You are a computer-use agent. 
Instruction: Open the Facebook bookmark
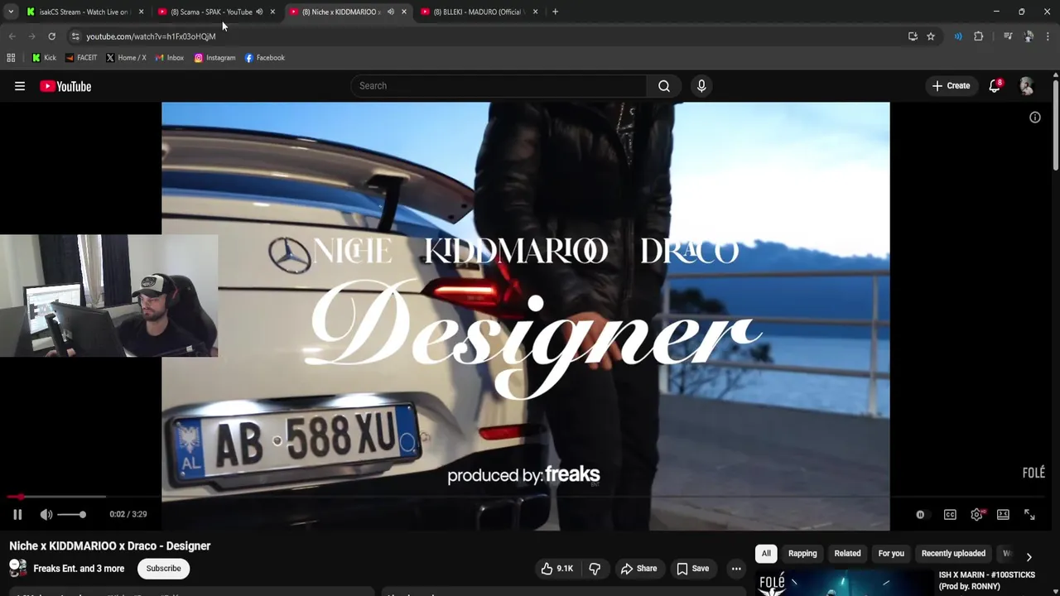(264, 58)
